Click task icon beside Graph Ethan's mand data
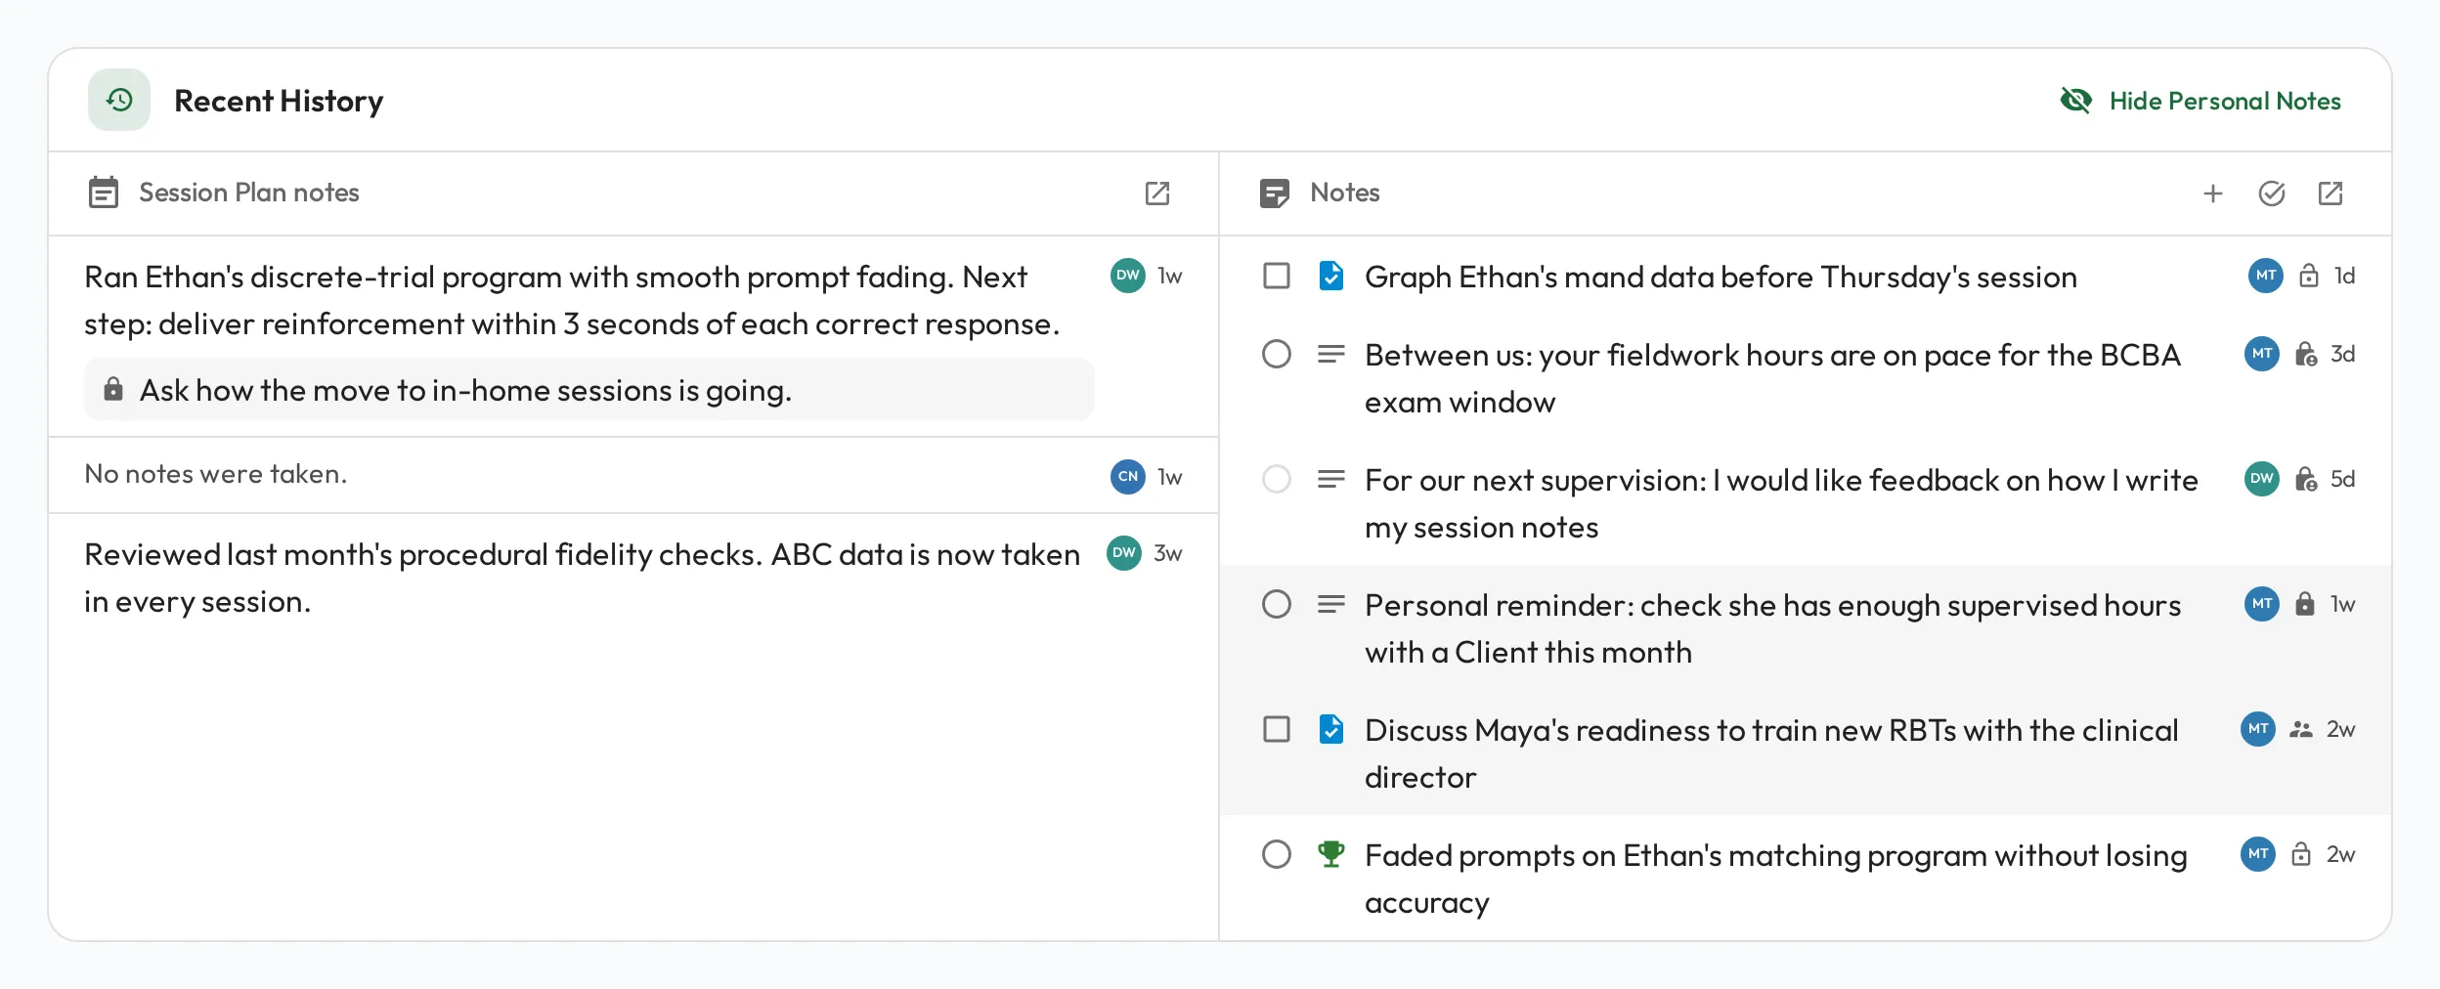The height and width of the screenshot is (989, 2440). [x=1331, y=276]
